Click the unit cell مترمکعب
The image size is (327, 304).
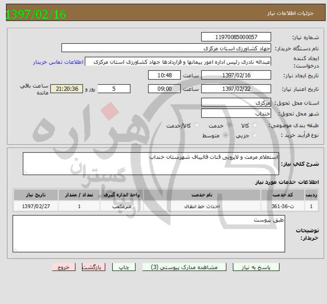click(x=122, y=206)
